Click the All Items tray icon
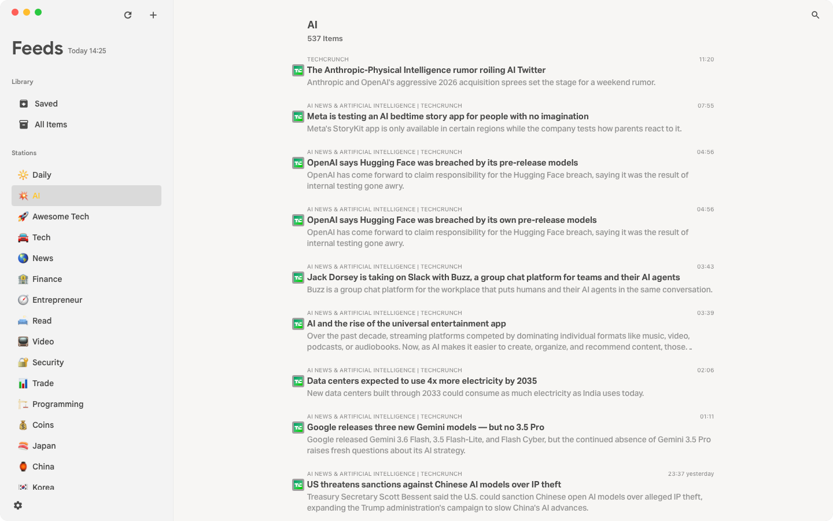The width and height of the screenshot is (833, 521). [x=24, y=124]
